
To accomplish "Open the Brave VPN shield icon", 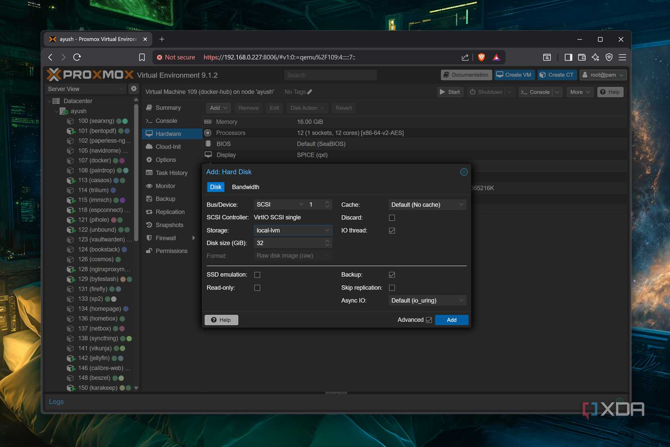I will [609, 57].
